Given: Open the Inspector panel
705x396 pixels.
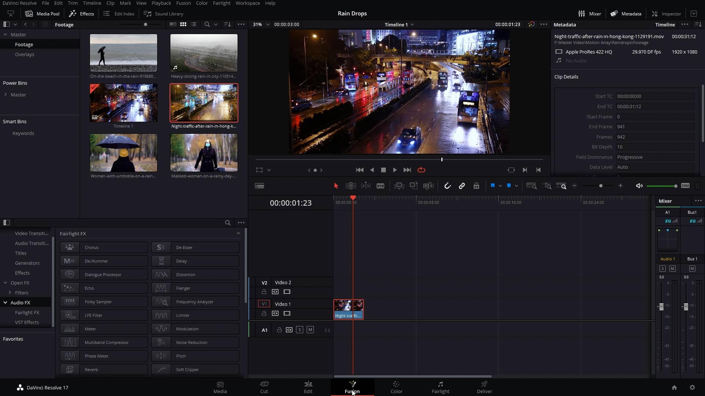Looking at the screenshot, I should coord(666,14).
